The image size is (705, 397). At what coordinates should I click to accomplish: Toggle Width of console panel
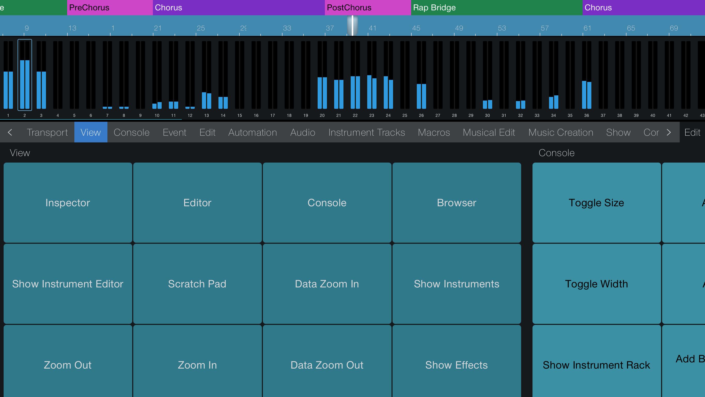pos(597,284)
